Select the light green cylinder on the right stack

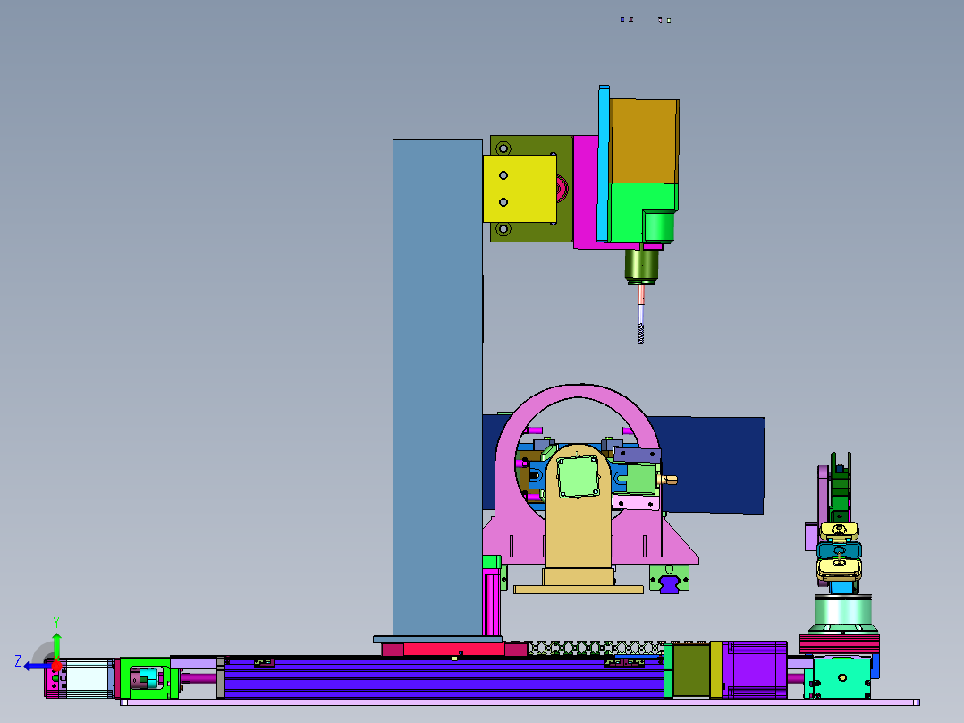(x=842, y=612)
